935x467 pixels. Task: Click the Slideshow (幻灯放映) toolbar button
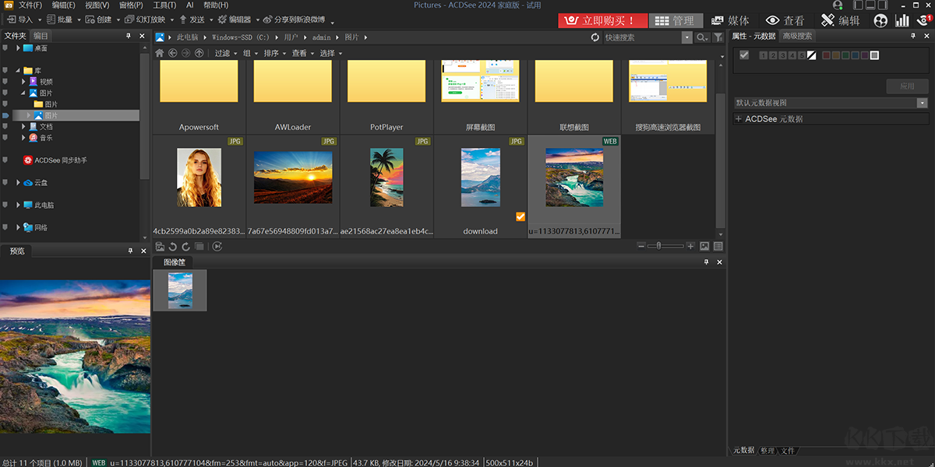point(146,19)
